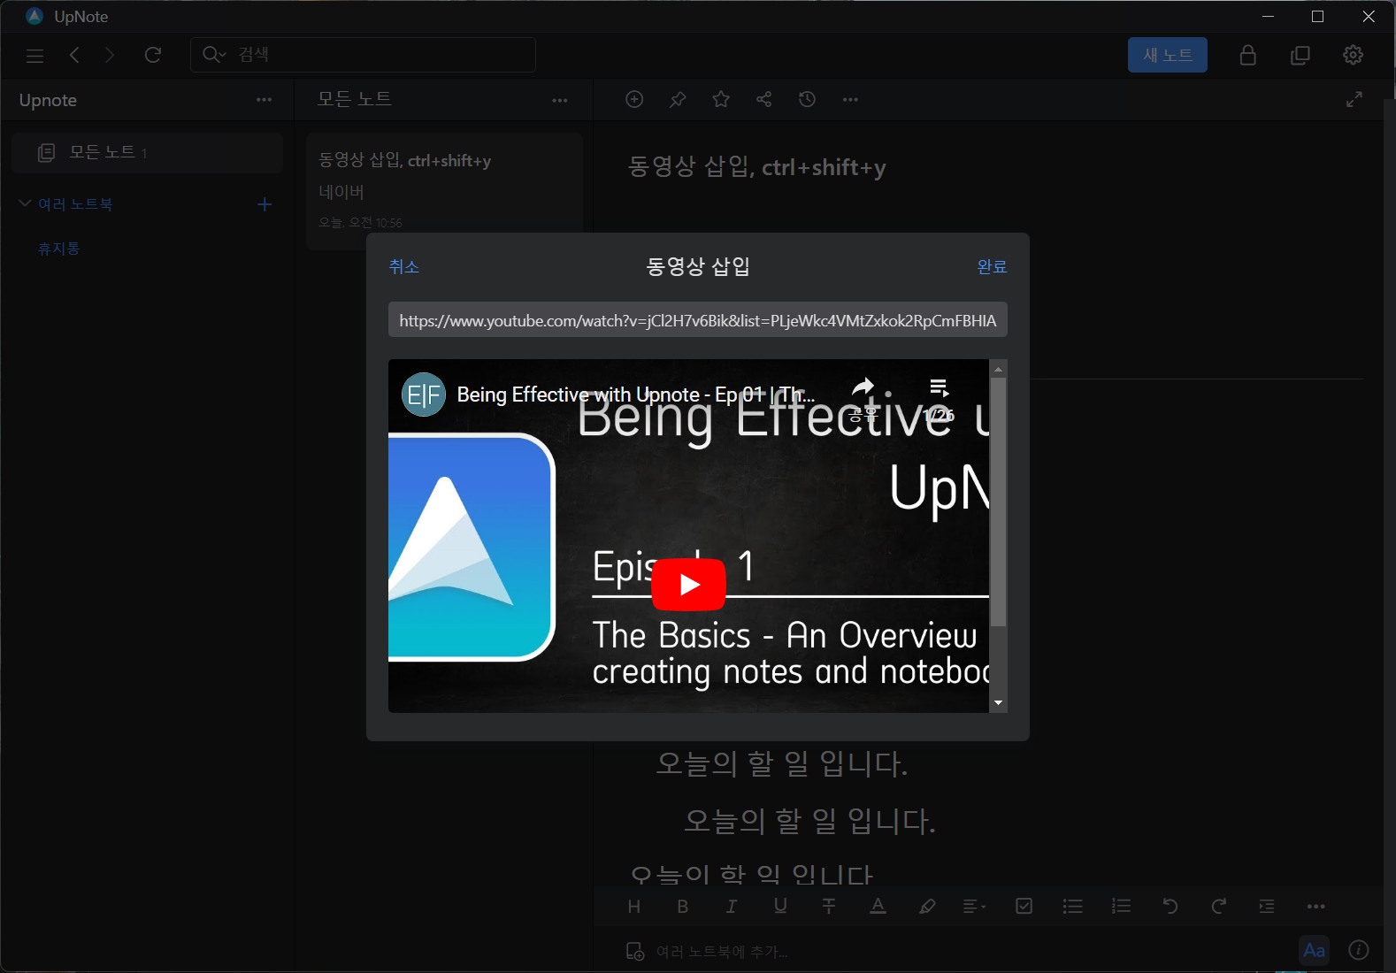
Task: Click the video title link
Action: [x=635, y=395]
